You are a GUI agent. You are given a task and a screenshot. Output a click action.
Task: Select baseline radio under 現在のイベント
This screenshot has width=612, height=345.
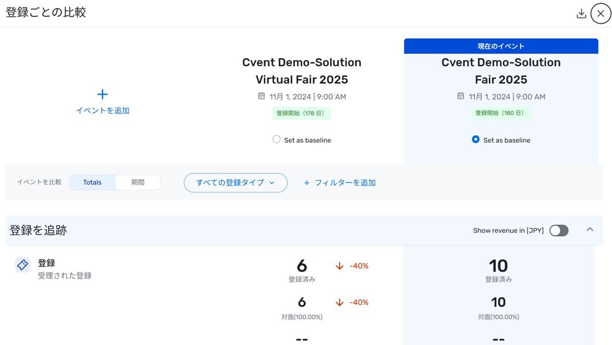point(476,139)
